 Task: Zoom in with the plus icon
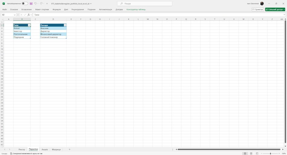[279, 153]
